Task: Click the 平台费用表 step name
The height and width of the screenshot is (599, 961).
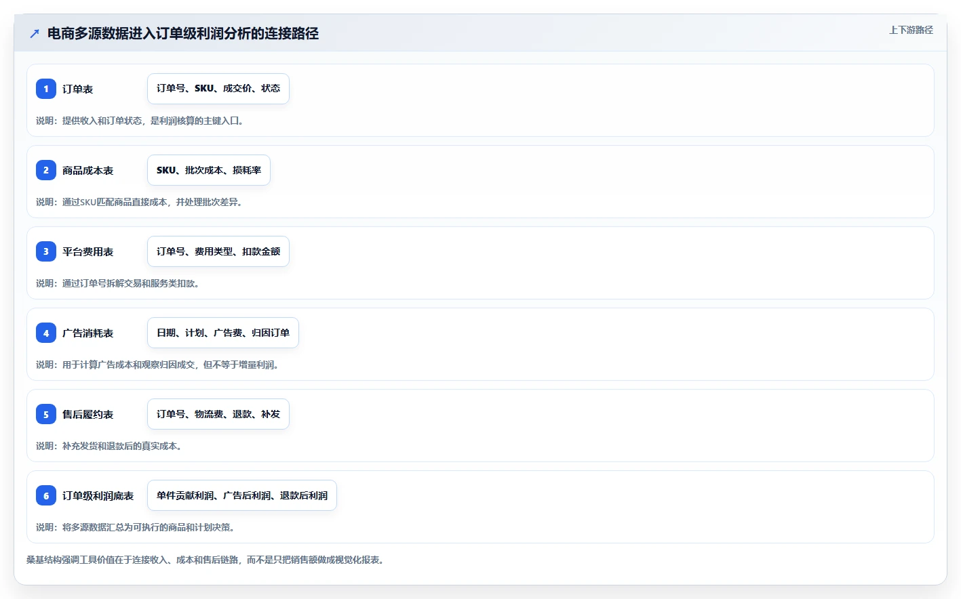Action: [x=87, y=251]
